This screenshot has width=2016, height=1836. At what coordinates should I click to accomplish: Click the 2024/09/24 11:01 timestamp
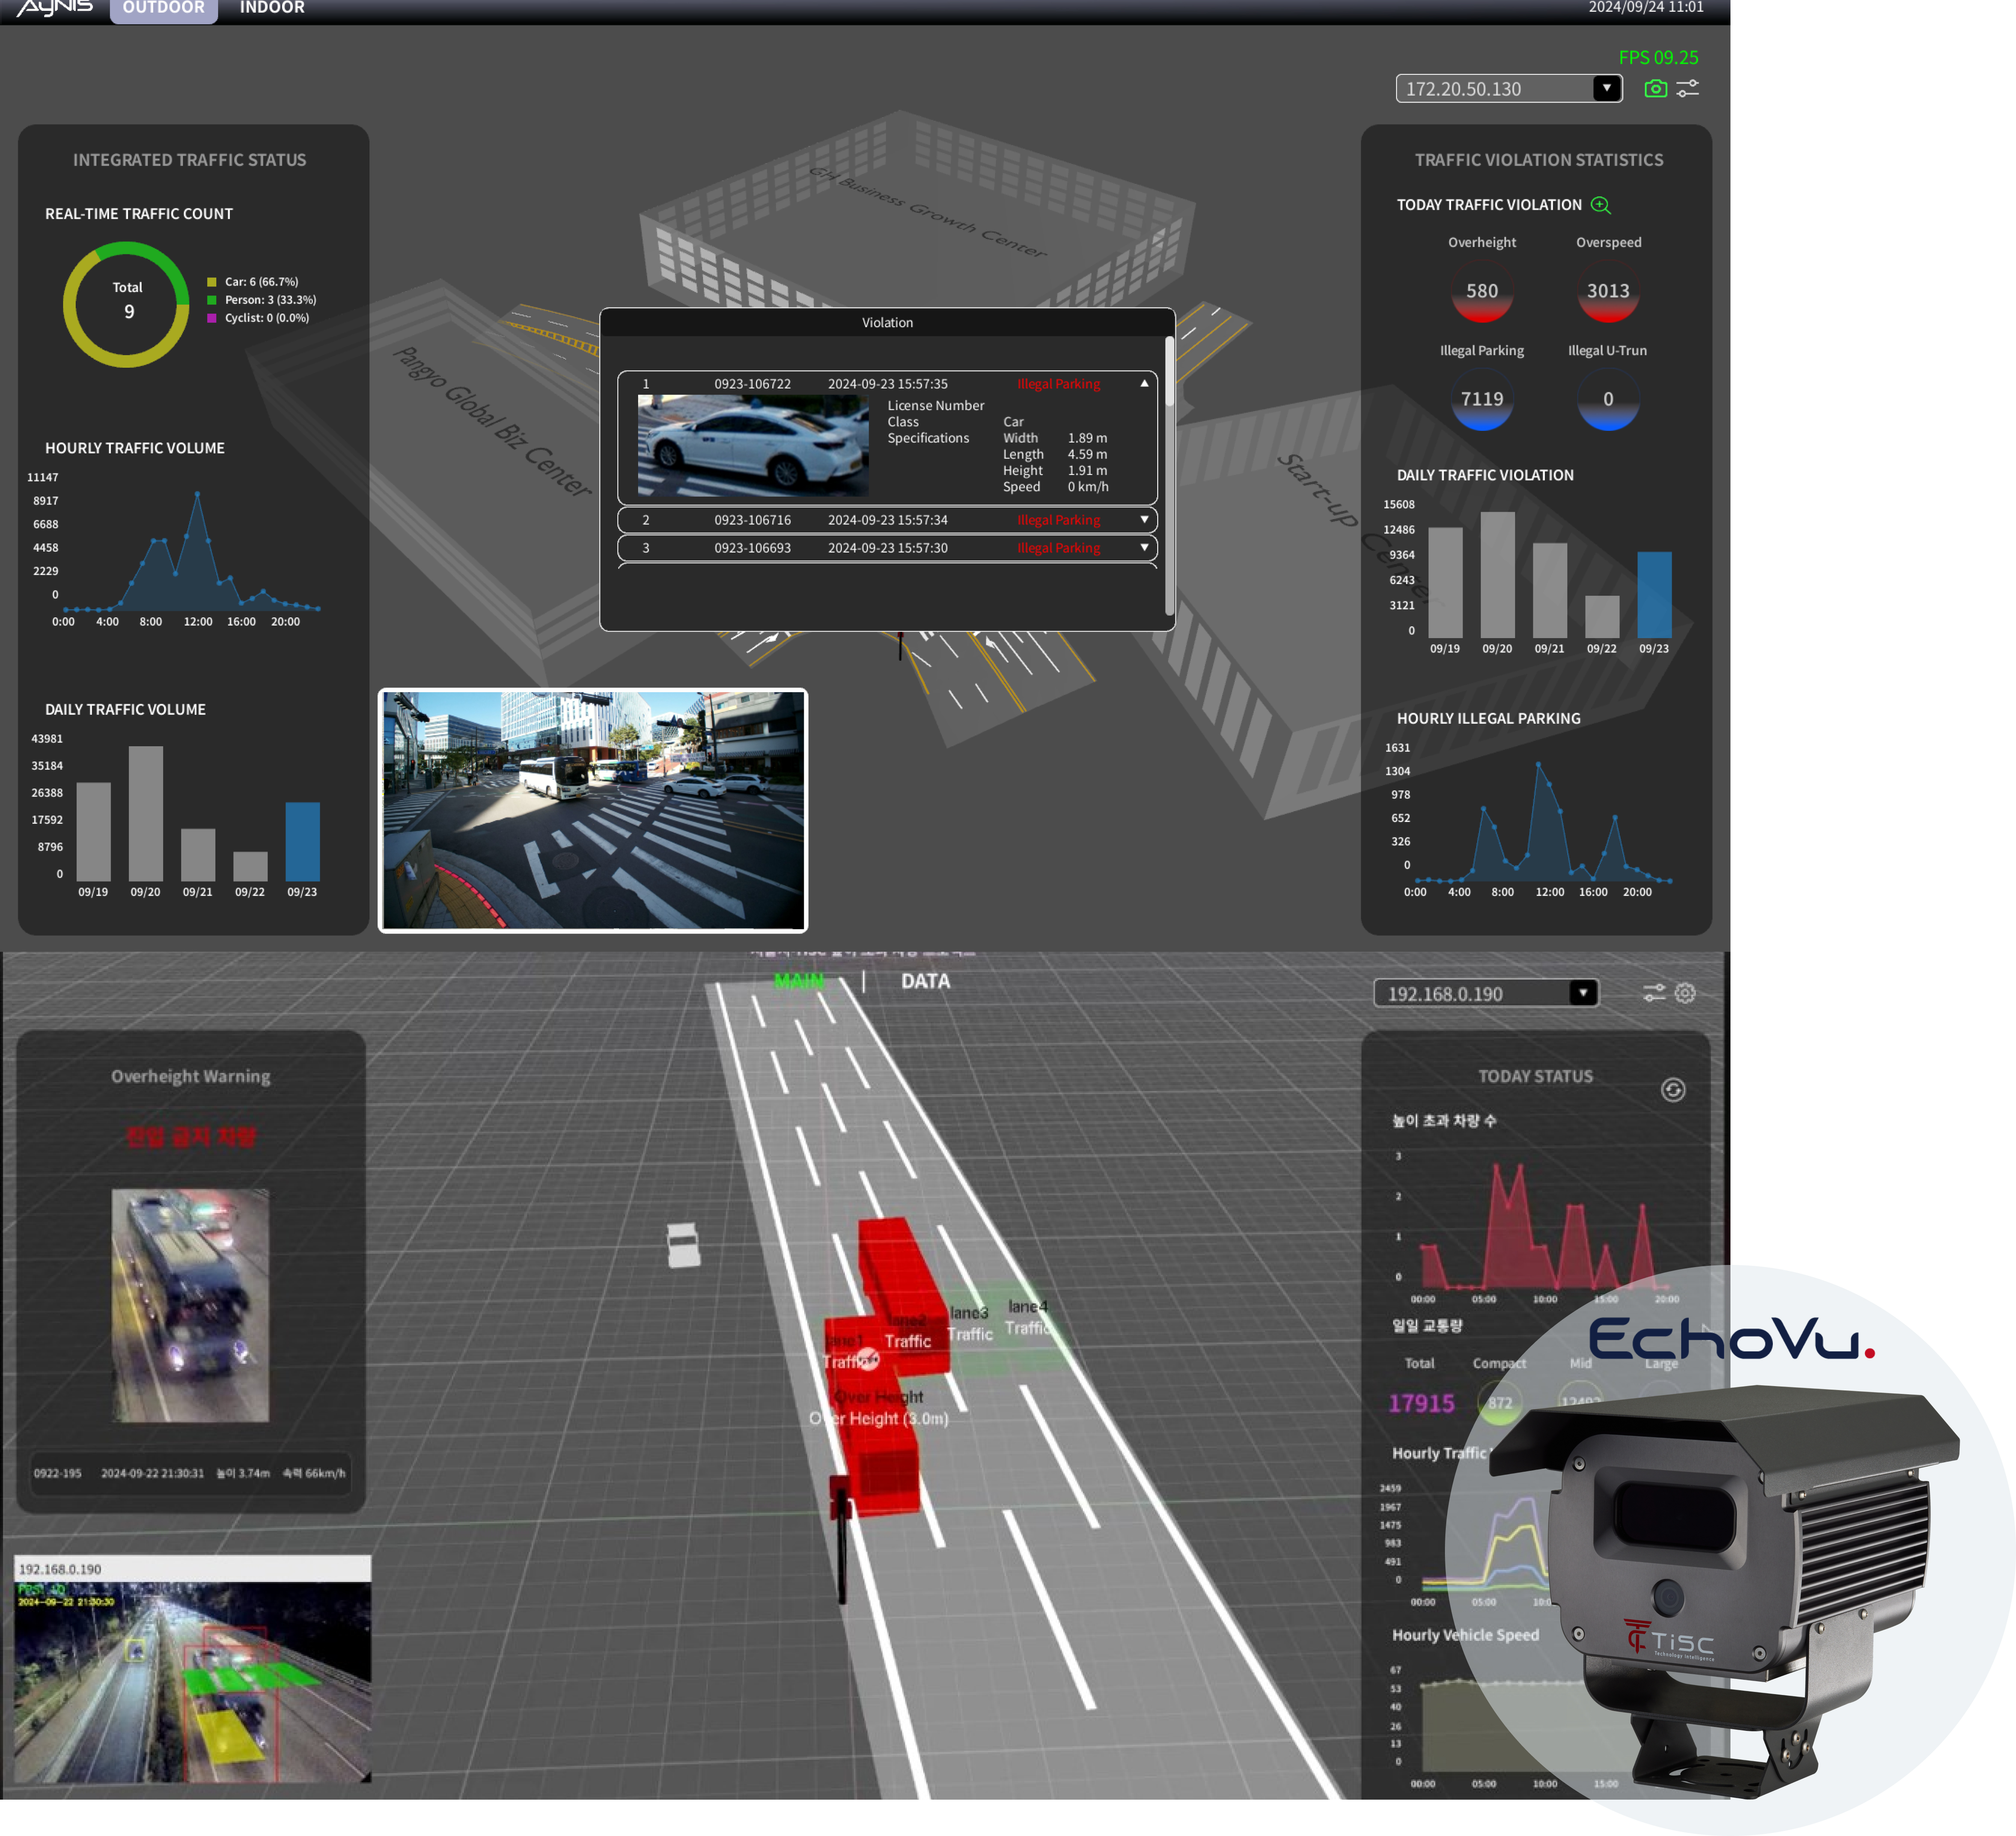click(1646, 7)
